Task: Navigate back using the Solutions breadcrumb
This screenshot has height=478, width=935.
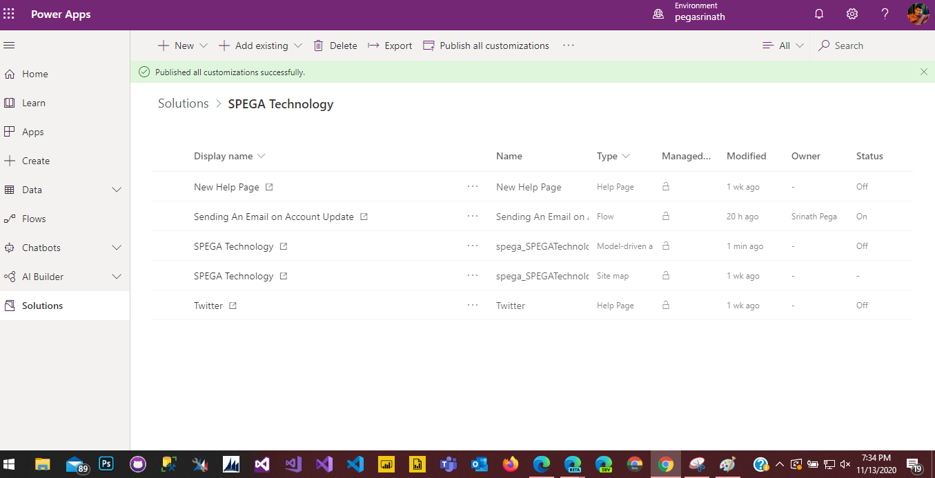Action: (183, 103)
